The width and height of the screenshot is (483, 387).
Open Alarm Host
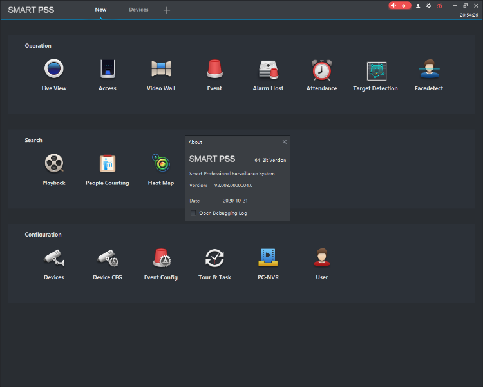(x=268, y=75)
